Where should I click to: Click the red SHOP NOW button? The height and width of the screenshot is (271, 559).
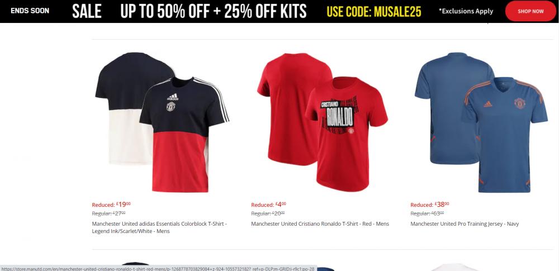[530, 11]
